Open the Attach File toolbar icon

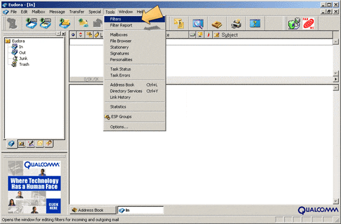point(179,24)
